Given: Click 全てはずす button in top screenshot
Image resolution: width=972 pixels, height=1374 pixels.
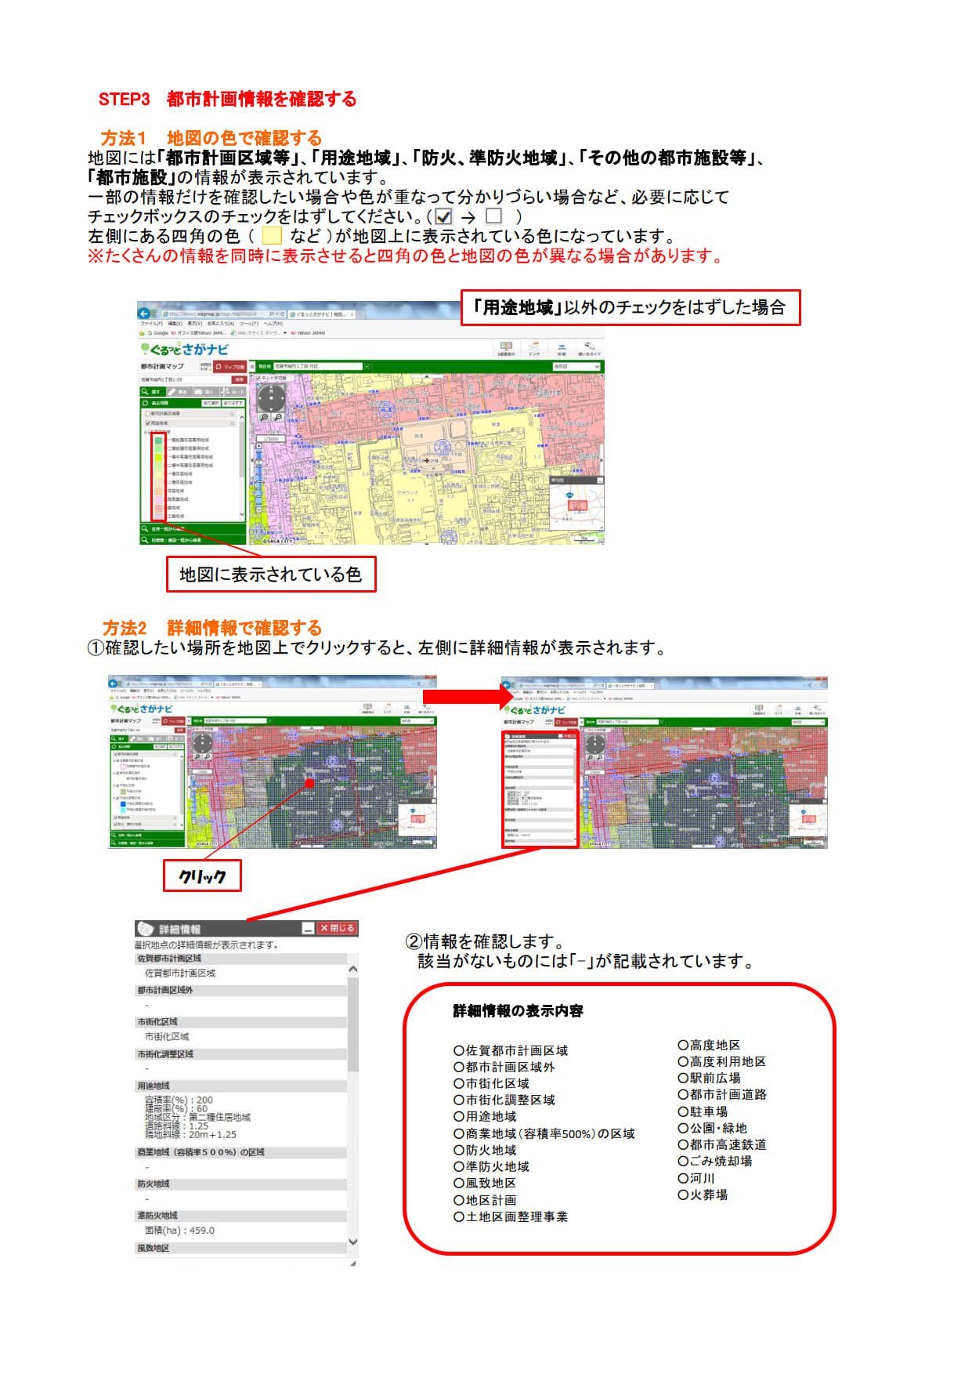Looking at the screenshot, I should point(233,403).
